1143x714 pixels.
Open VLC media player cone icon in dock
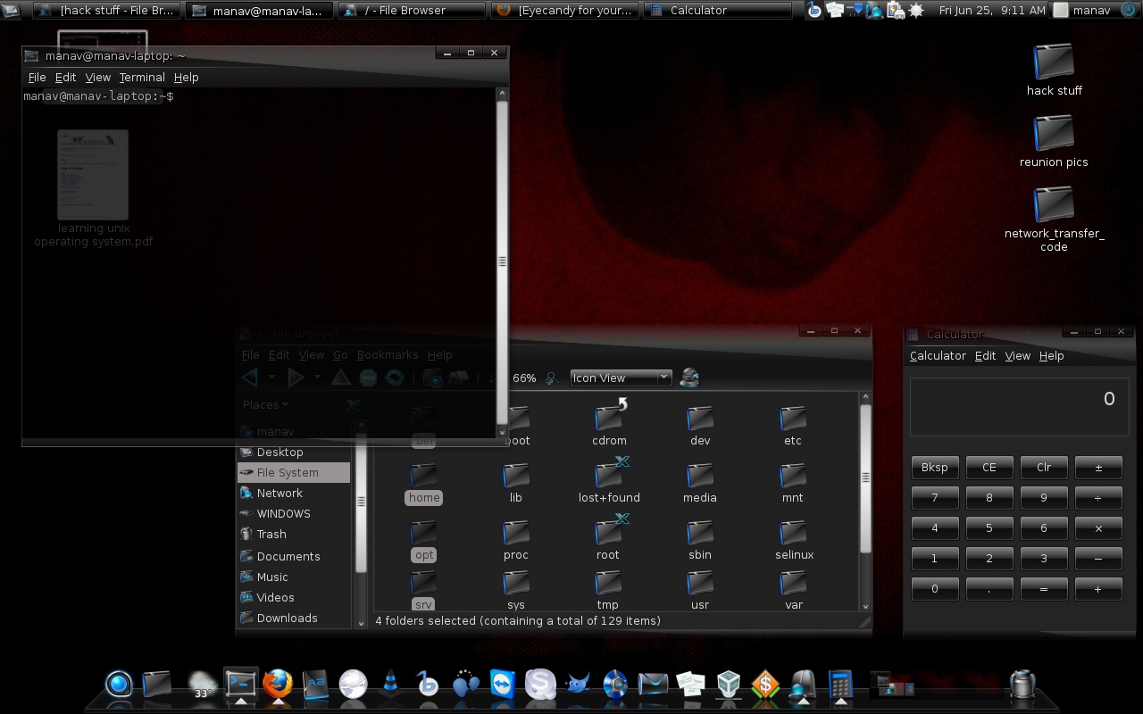pos(390,685)
